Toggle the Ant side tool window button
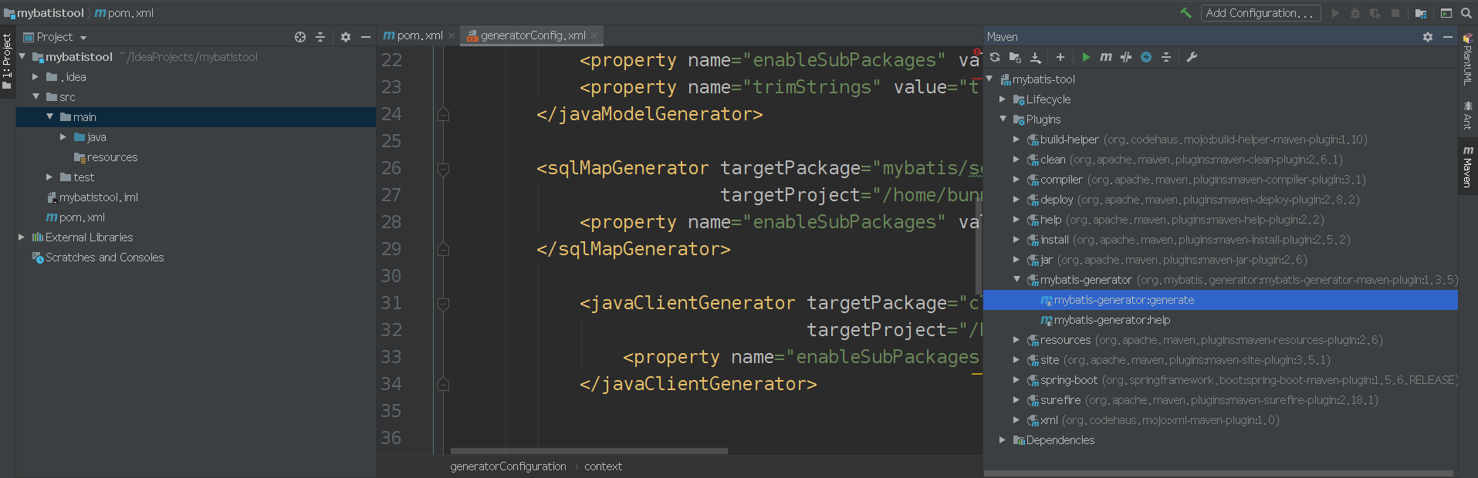 (x=1468, y=114)
